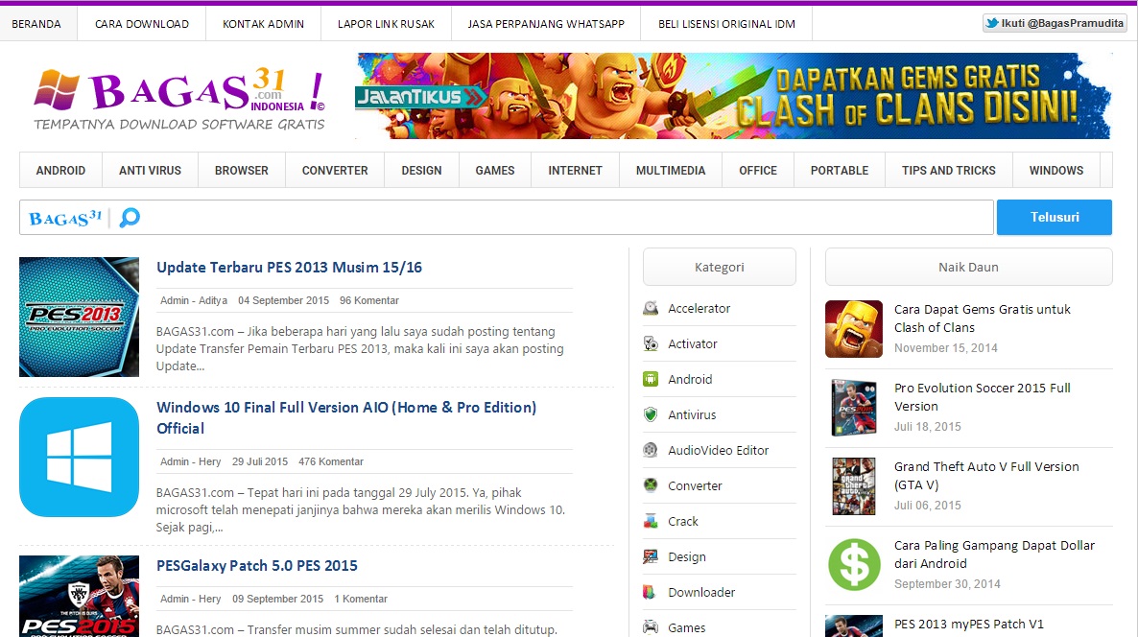Follow @BagasPramudita on Twitter

click(1054, 23)
